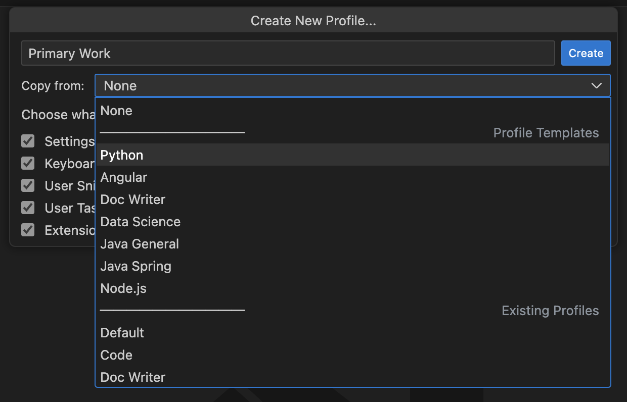Choose the Doc Writer template

point(132,199)
